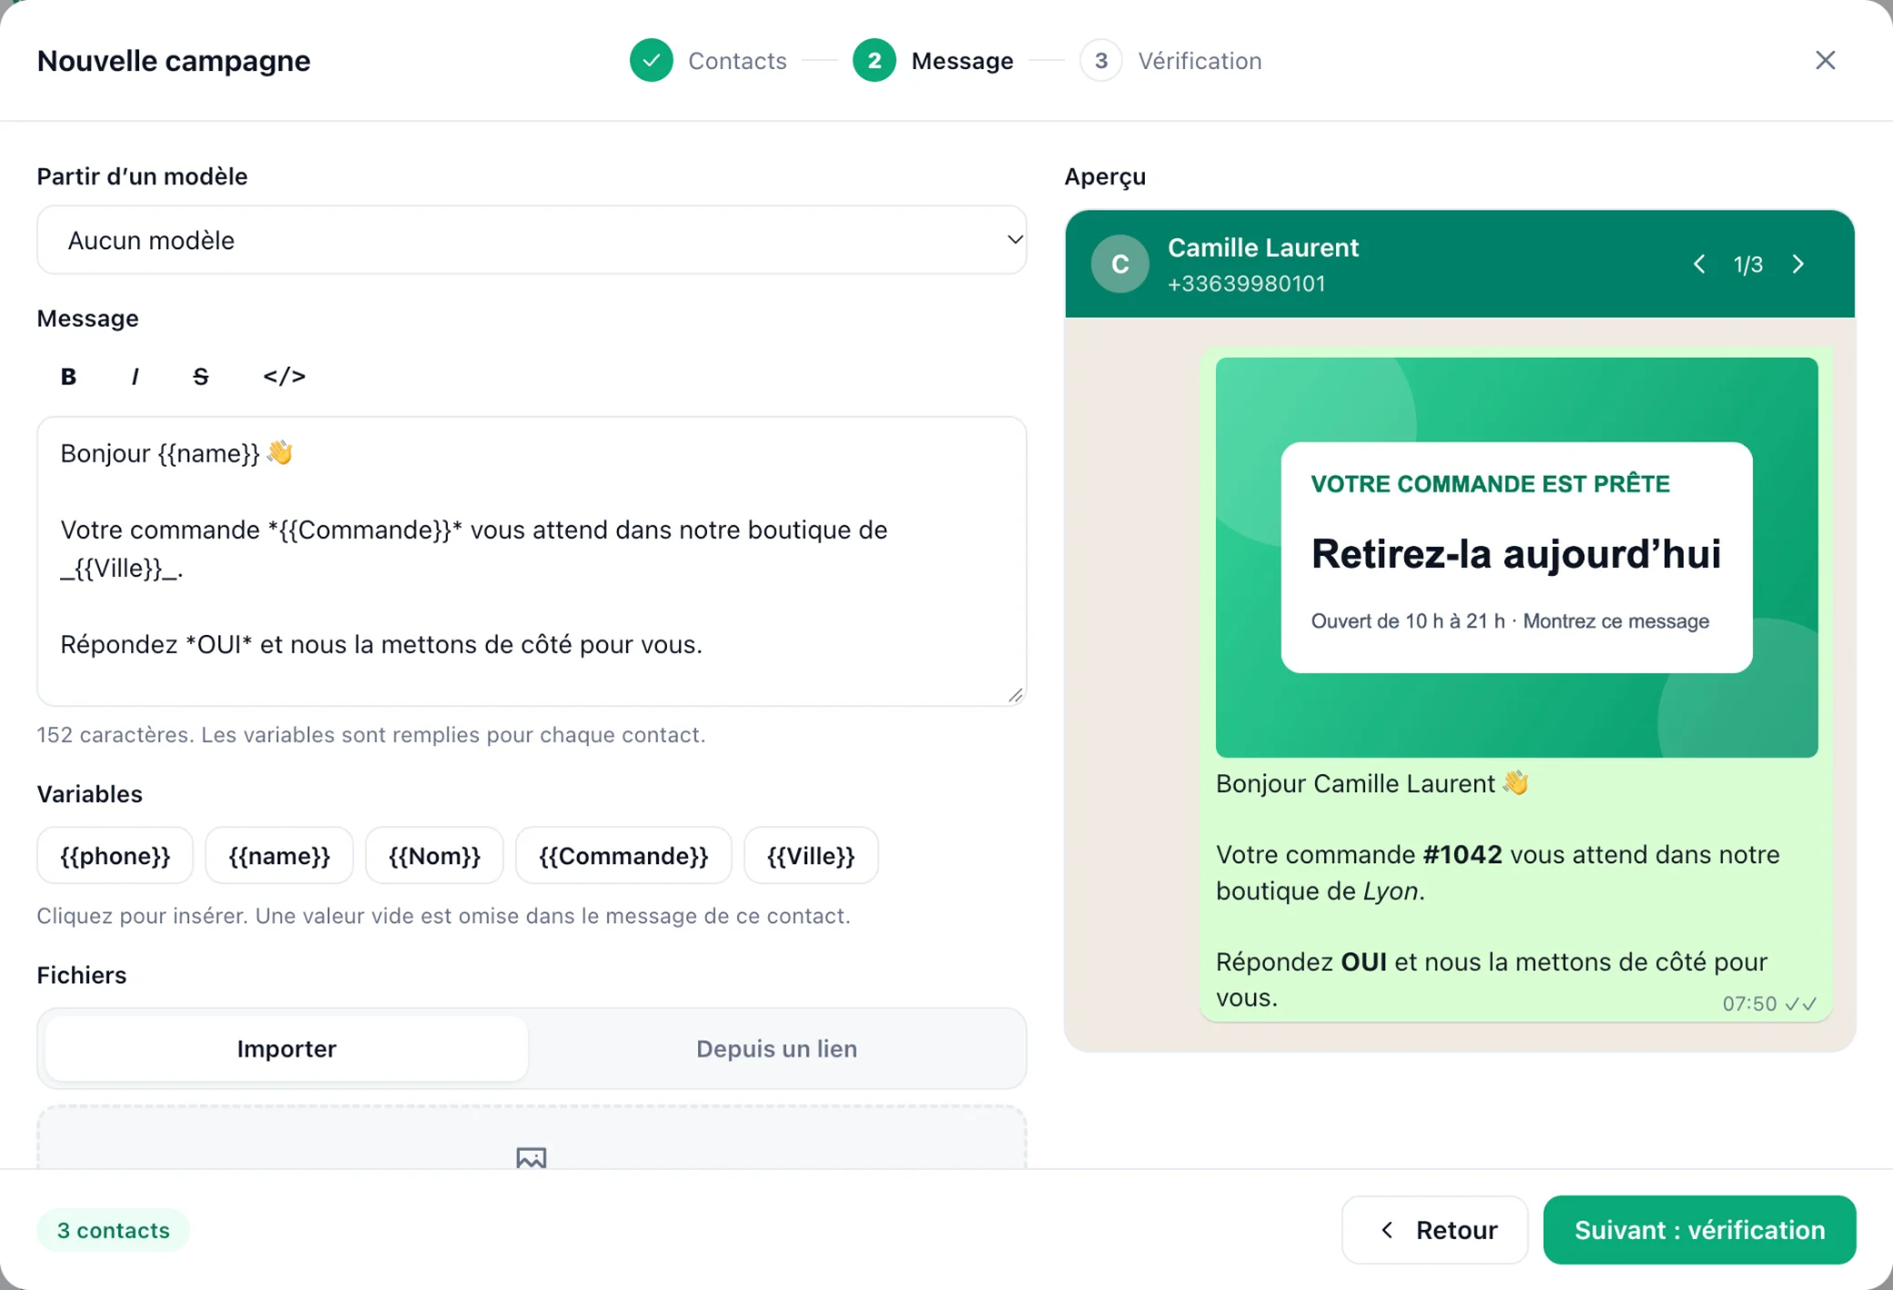1893x1290 pixels.
Task: Click the Partir d'un modèle label
Action: tap(142, 176)
